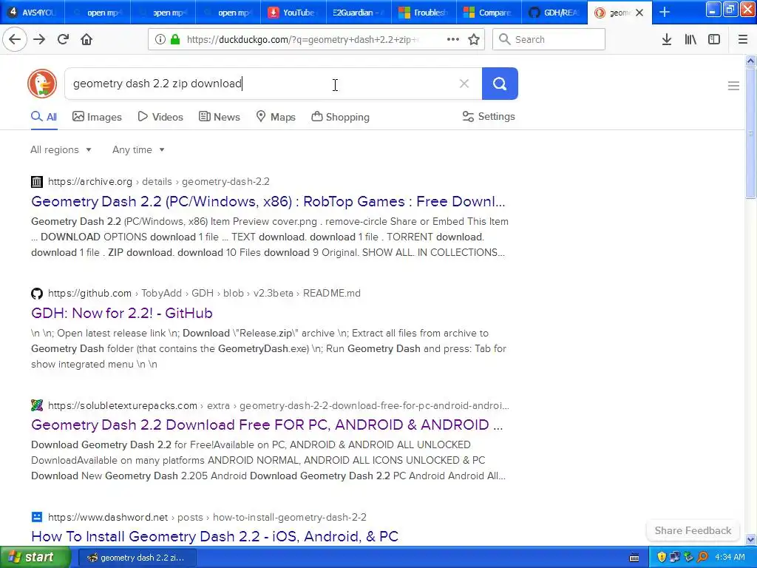The image size is (757, 568).
Task: Bookmark this page with the star
Action: click(x=474, y=39)
